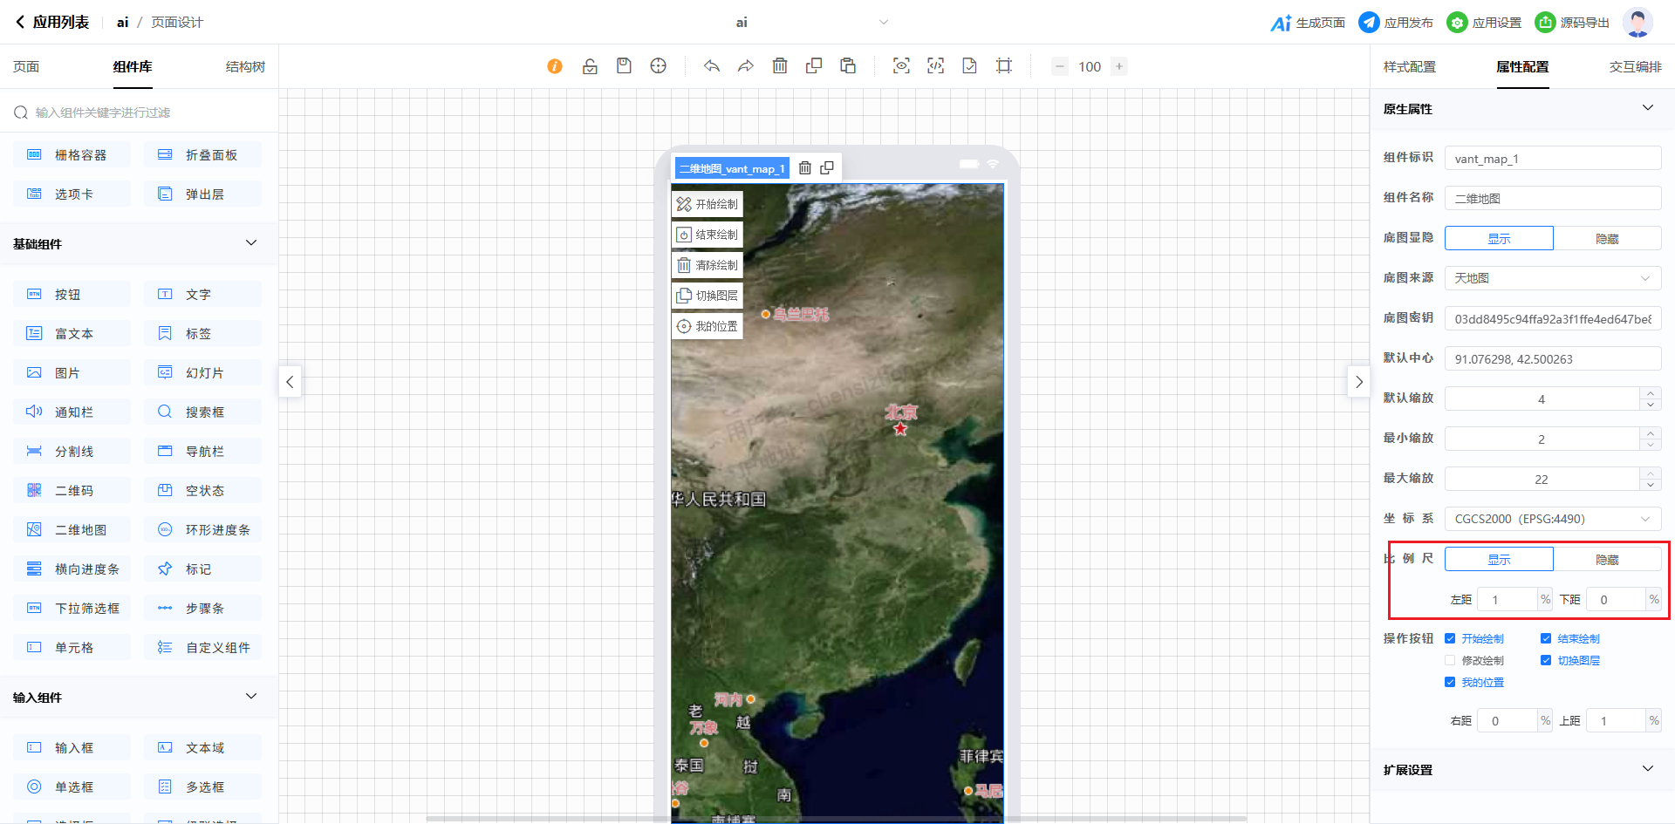Open preview with the eye icon
This screenshot has width=1675, height=824.
(901, 66)
